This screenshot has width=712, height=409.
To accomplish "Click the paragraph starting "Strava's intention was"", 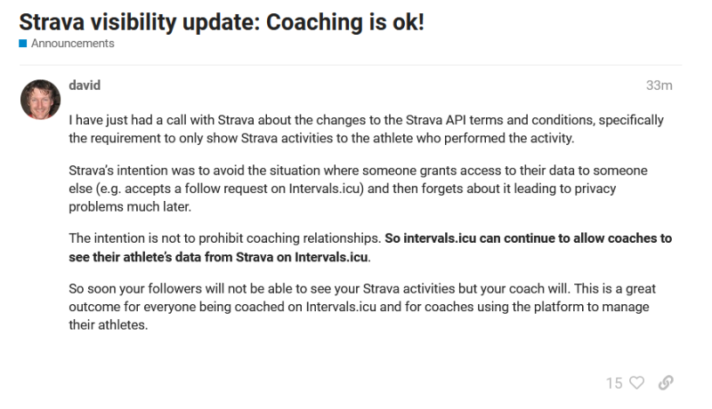I will click(356, 188).
